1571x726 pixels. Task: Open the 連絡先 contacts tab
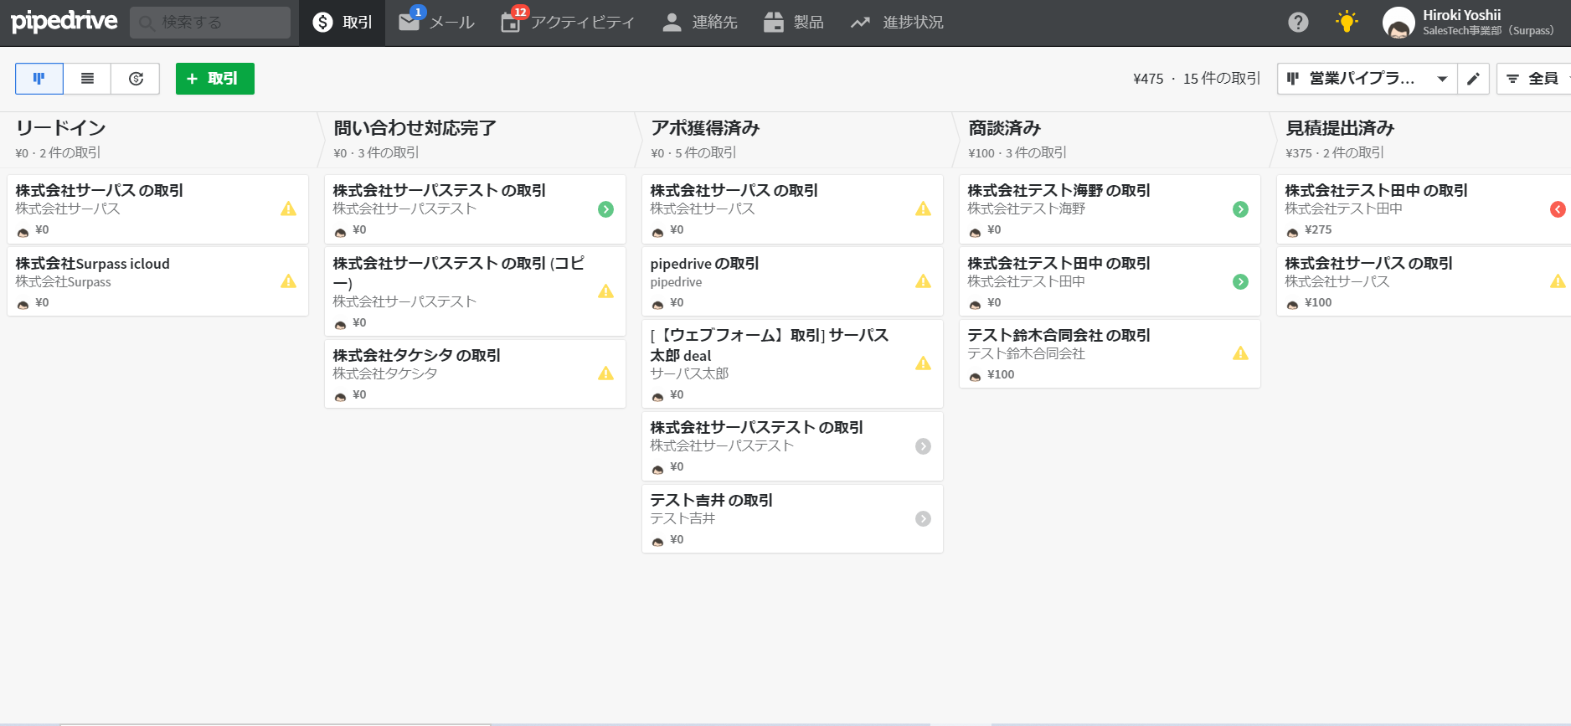[699, 23]
